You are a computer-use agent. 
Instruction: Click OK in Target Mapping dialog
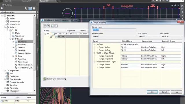pos(152,92)
